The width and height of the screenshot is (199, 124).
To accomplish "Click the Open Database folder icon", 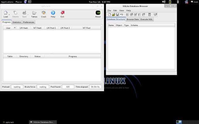I will [x=114, y=15].
